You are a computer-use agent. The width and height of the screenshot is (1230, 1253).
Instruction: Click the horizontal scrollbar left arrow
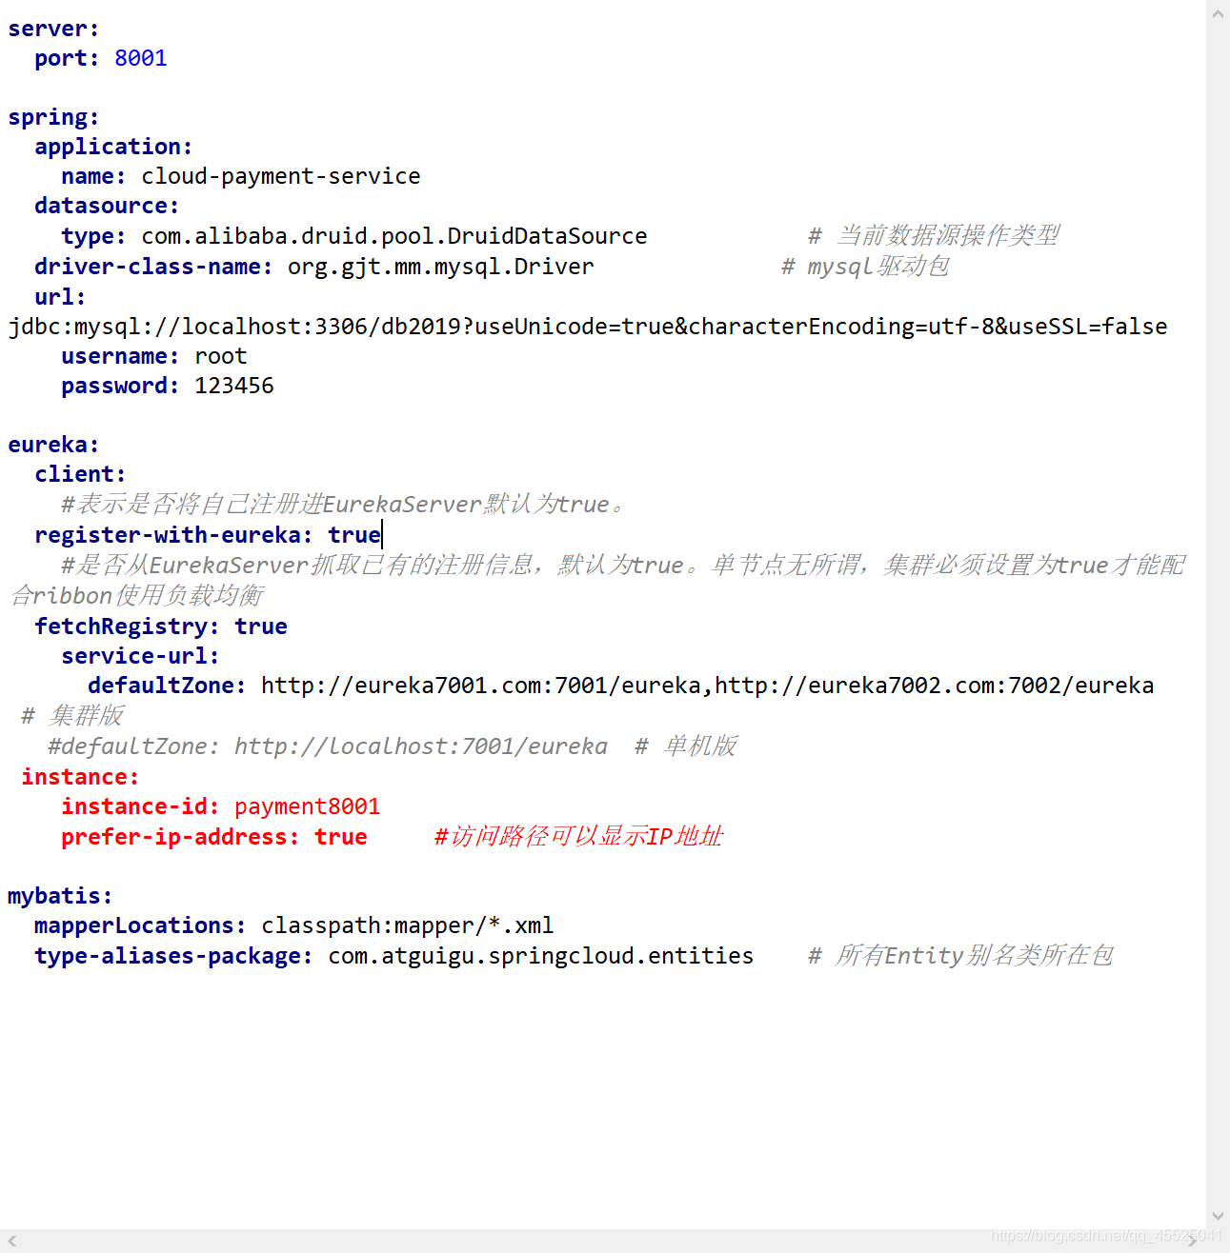[x=12, y=1241]
